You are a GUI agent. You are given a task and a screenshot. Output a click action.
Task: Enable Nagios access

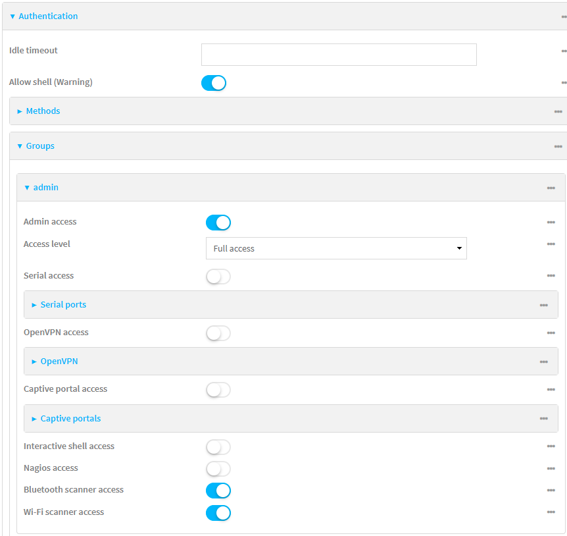(x=218, y=469)
